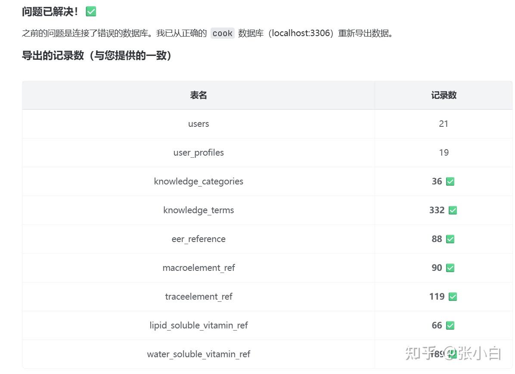Screen dimensions: 515x374
Task: Click the checkmark next to 66
Action: (x=450, y=325)
